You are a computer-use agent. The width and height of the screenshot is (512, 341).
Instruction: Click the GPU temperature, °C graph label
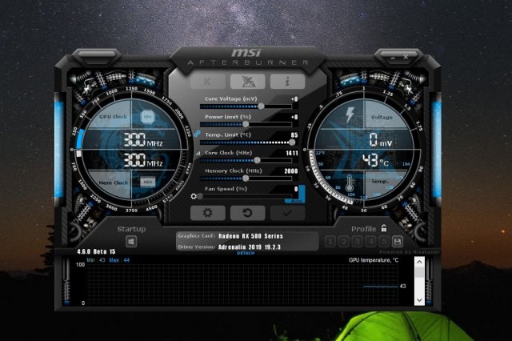(374, 260)
